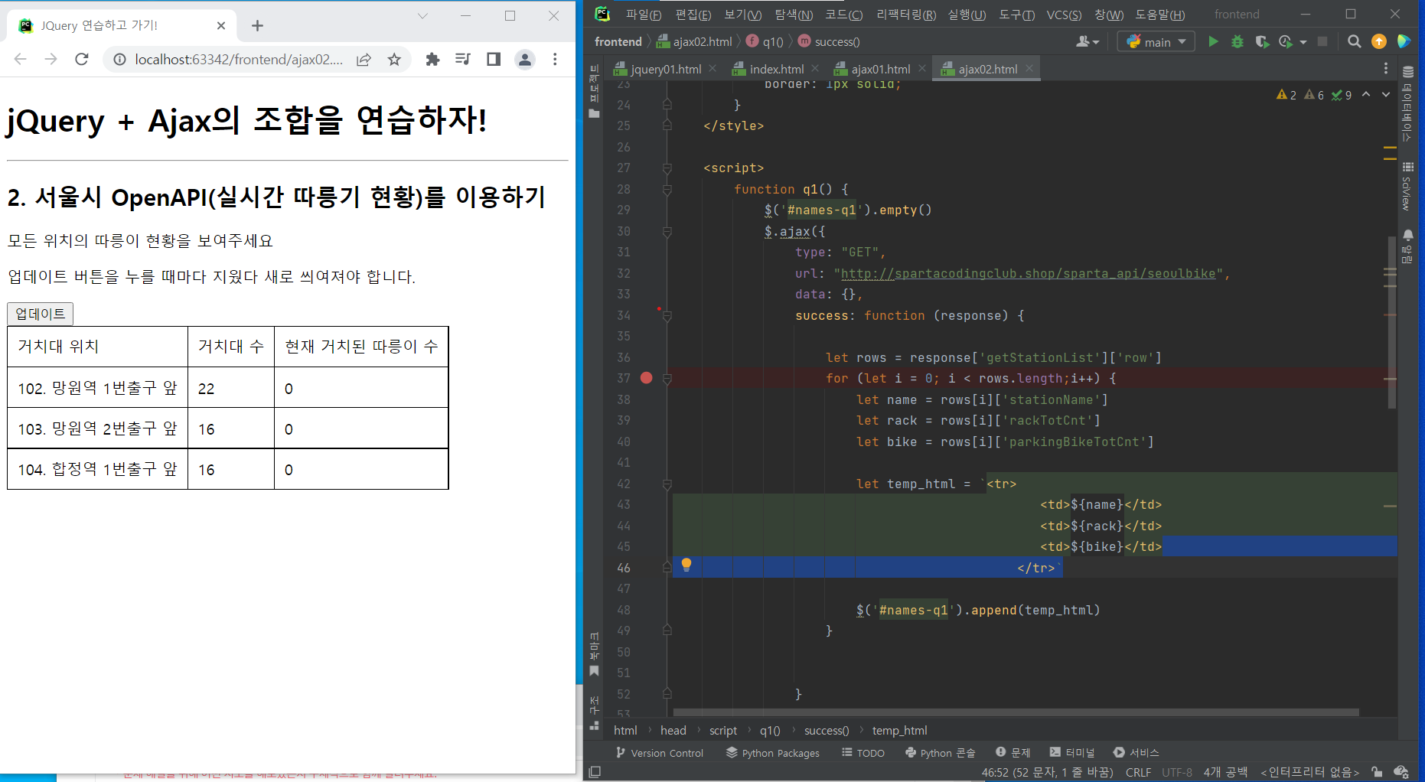Toggle tool window bars icon at bottom-left

pyautogui.click(x=595, y=772)
